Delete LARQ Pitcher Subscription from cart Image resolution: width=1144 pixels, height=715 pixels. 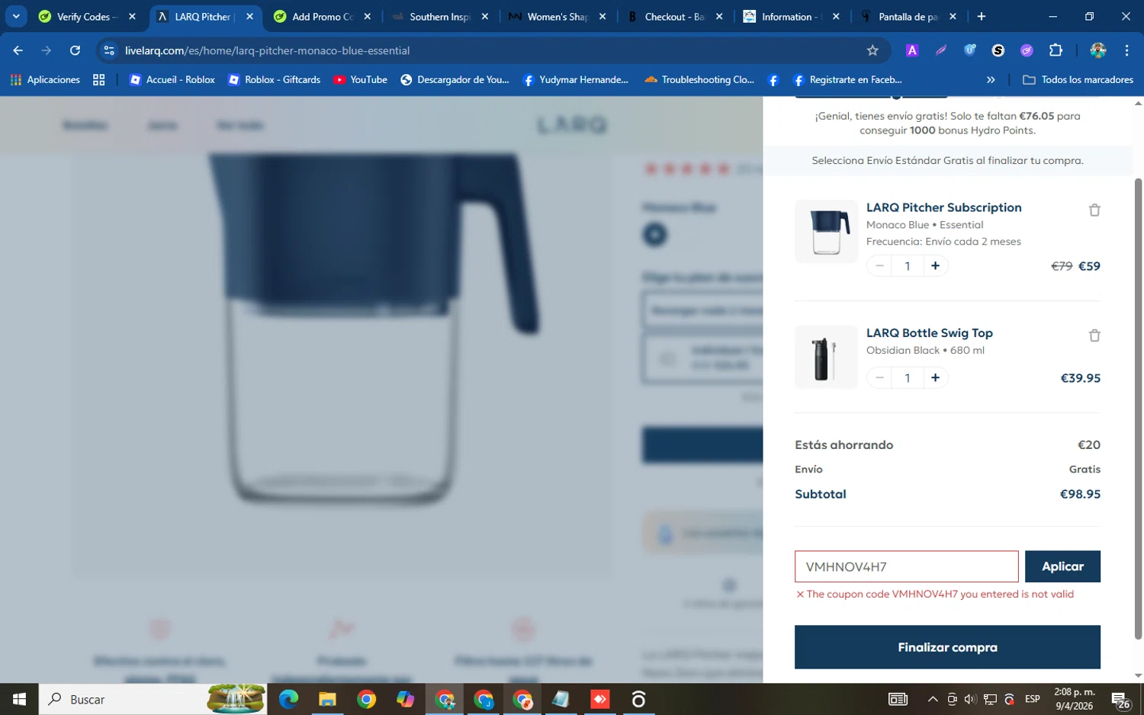(1094, 210)
